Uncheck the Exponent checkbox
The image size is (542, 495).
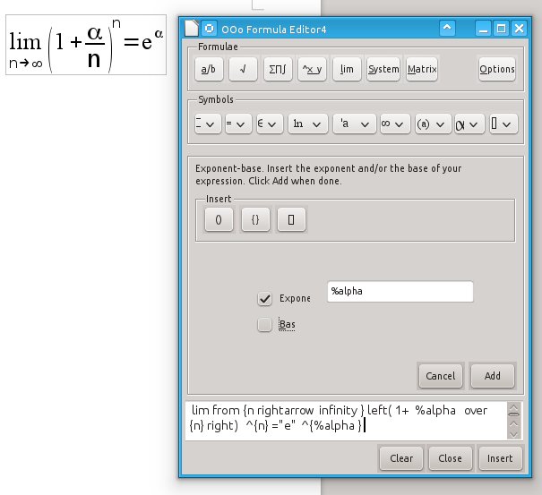[265, 299]
